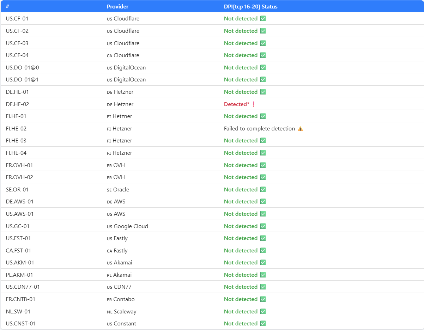Click the green checkmark in DE.AWS-01 row
The height and width of the screenshot is (330, 424).
(263, 202)
